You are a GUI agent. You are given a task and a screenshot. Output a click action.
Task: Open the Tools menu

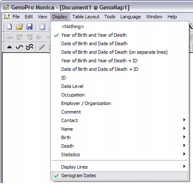click(x=110, y=17)
